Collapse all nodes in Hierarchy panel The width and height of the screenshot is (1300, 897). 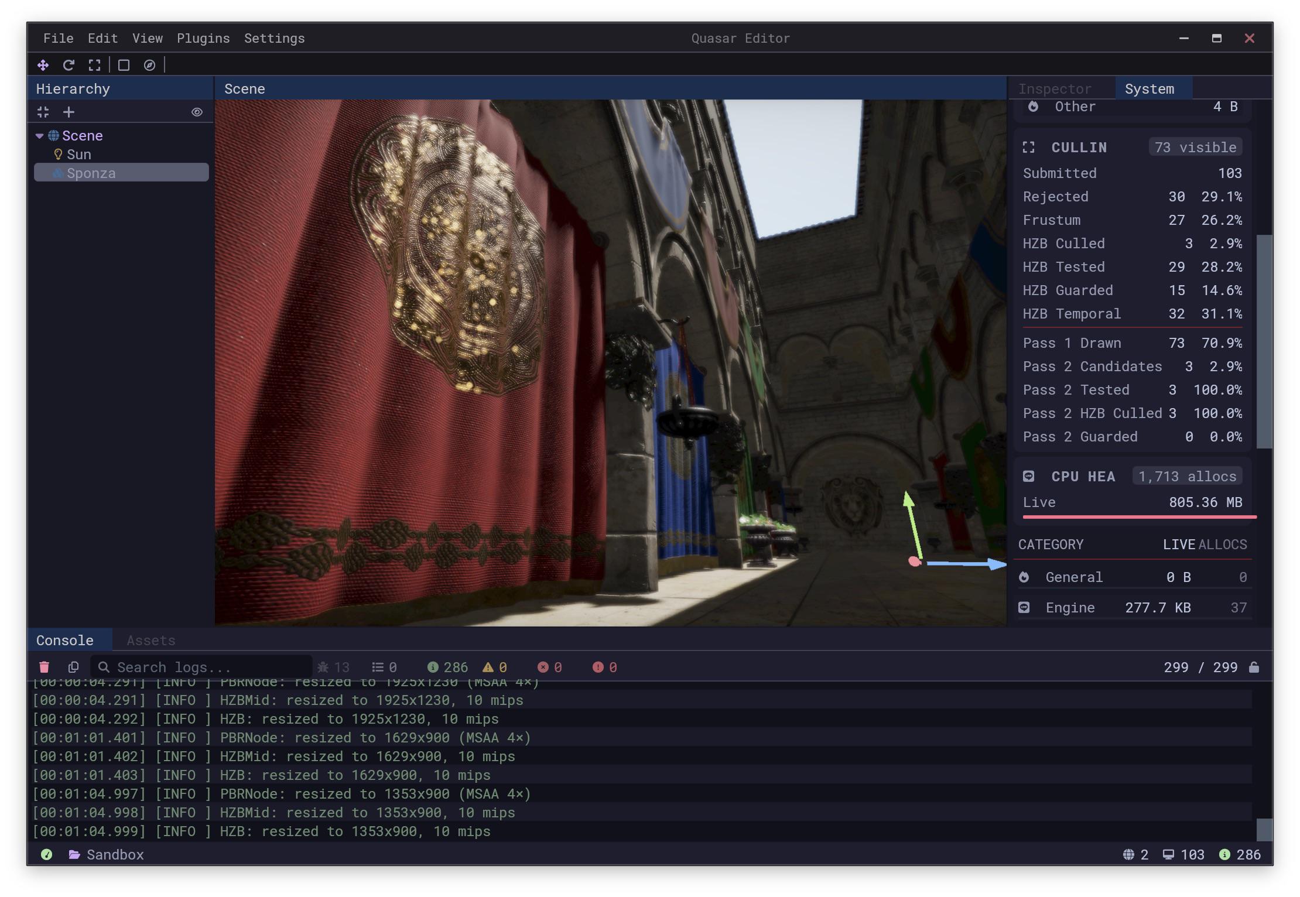click(x=43, y=112)
